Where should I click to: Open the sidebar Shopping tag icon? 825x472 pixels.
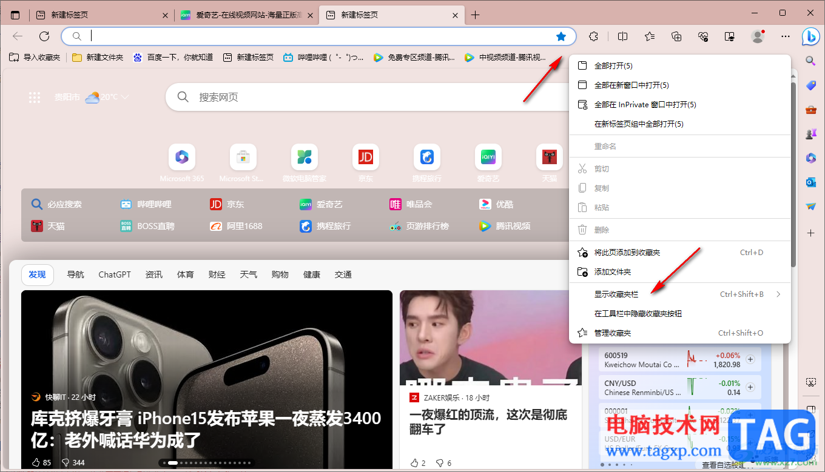coord(811,85)
